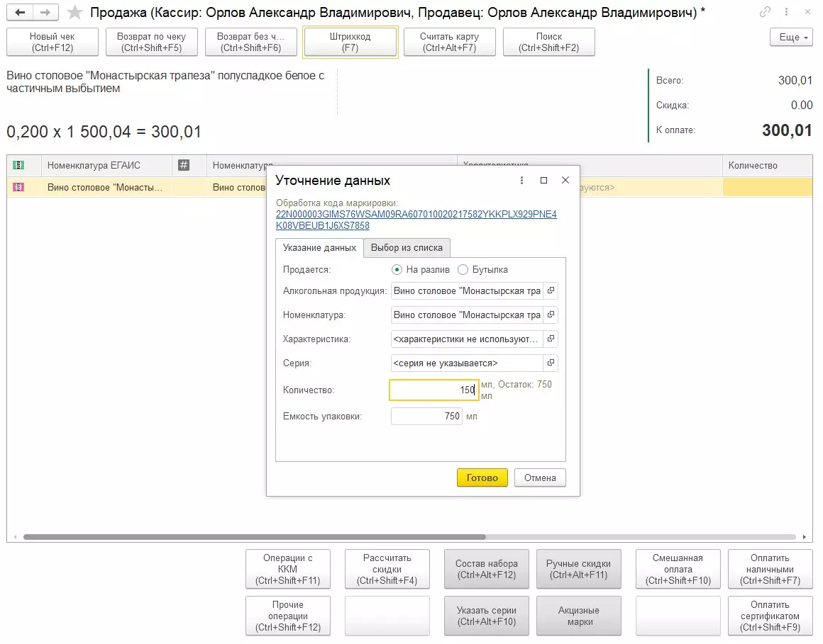Click the ЕГАИС status column header icon

18,165
